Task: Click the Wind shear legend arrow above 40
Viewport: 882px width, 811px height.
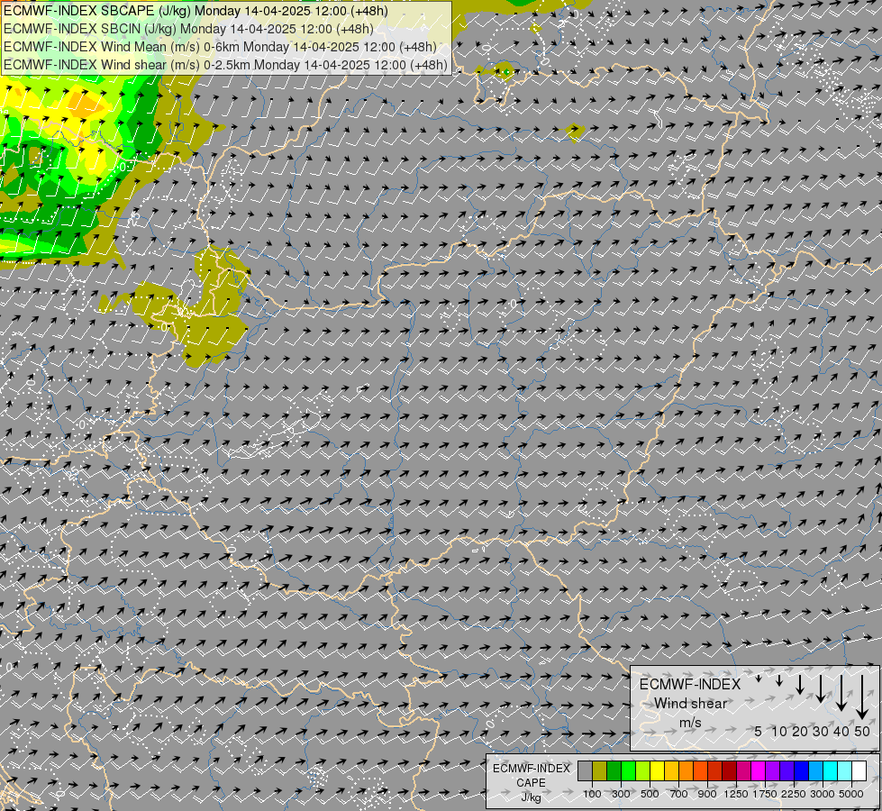Action: point(841,693)
